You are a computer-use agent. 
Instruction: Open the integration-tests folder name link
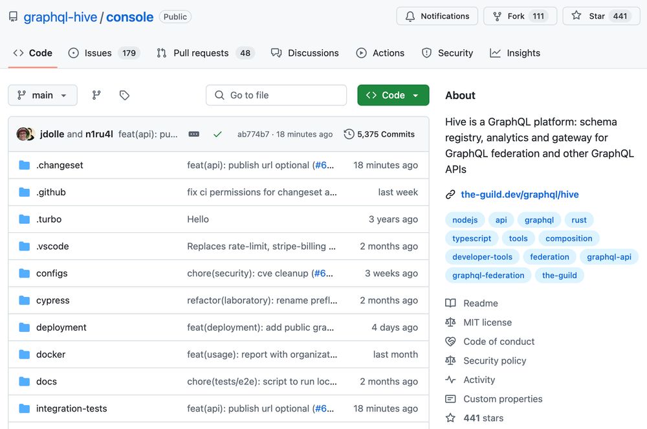pos(72,408)
